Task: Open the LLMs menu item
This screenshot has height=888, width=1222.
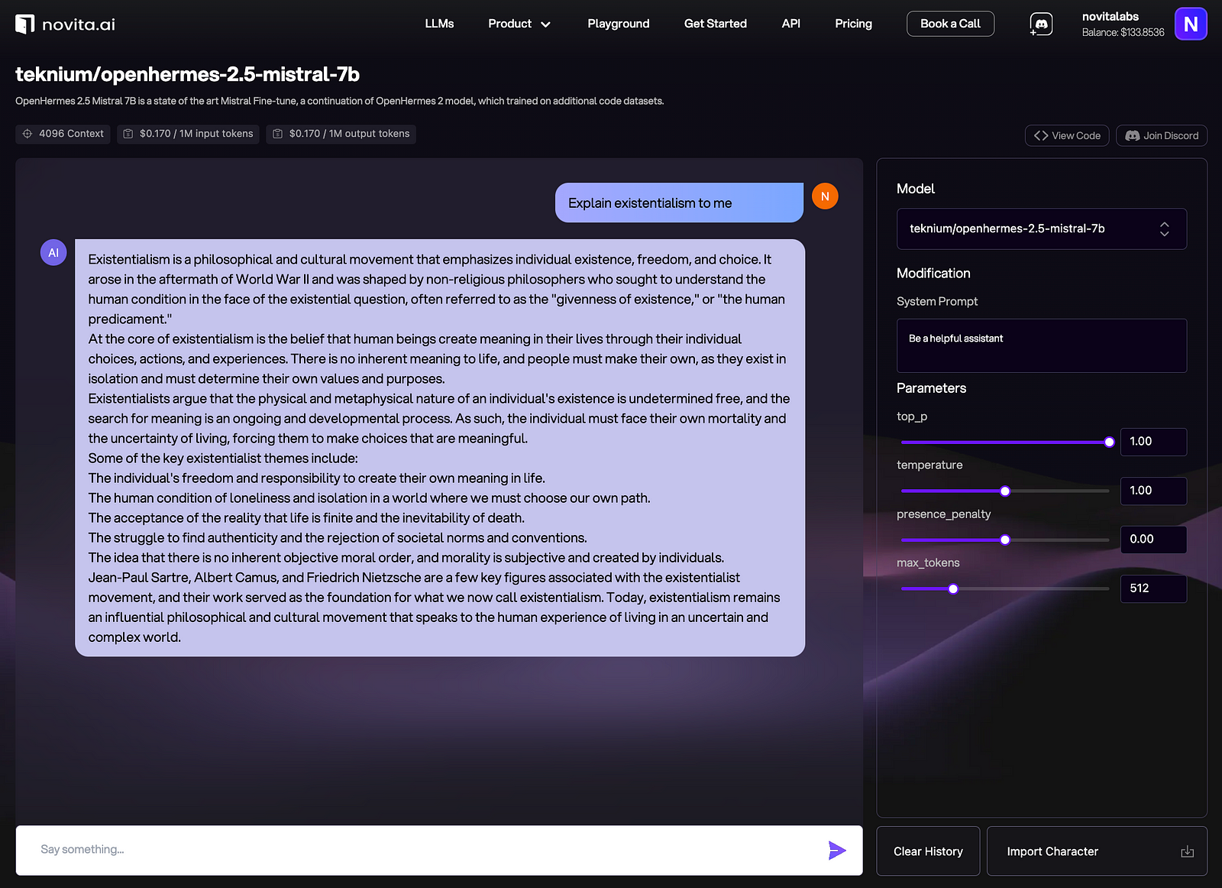Action: (x=439, y=24)
